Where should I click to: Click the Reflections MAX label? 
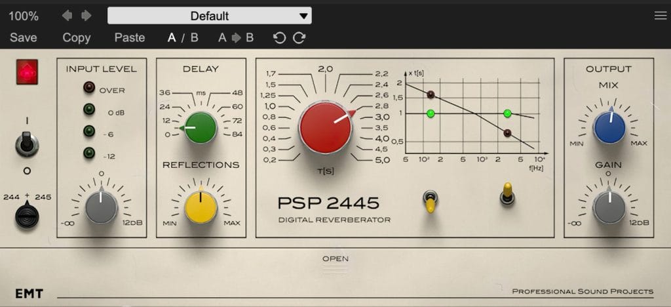232,223
